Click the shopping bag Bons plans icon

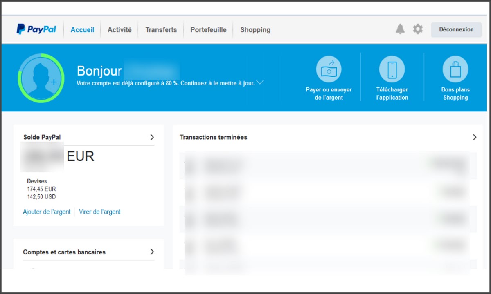[x=455, y=69]
